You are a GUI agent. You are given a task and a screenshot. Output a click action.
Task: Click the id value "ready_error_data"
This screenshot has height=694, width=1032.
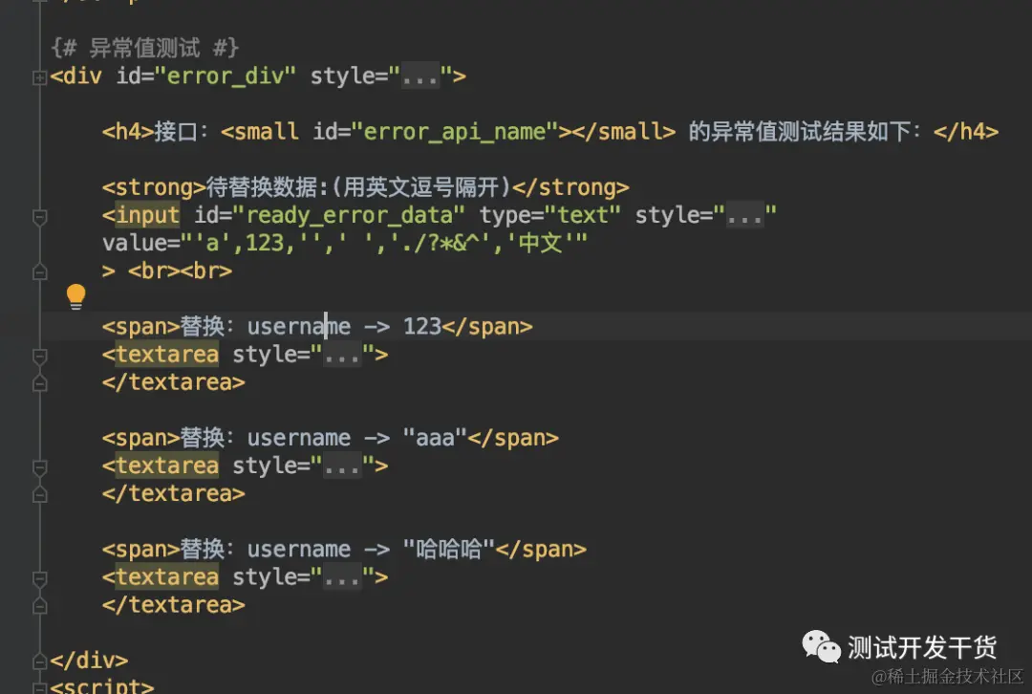(349, 215)
